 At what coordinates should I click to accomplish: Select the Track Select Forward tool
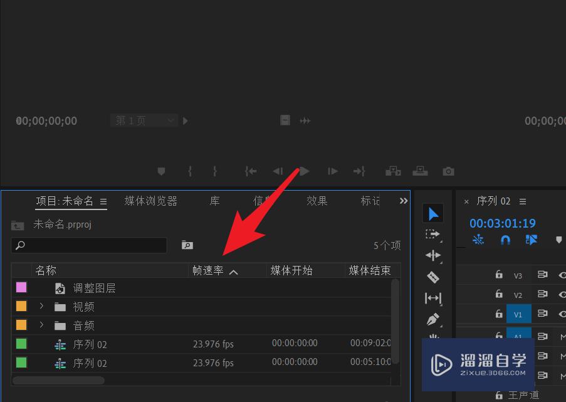pyautogui.click(x=433, y=234)
